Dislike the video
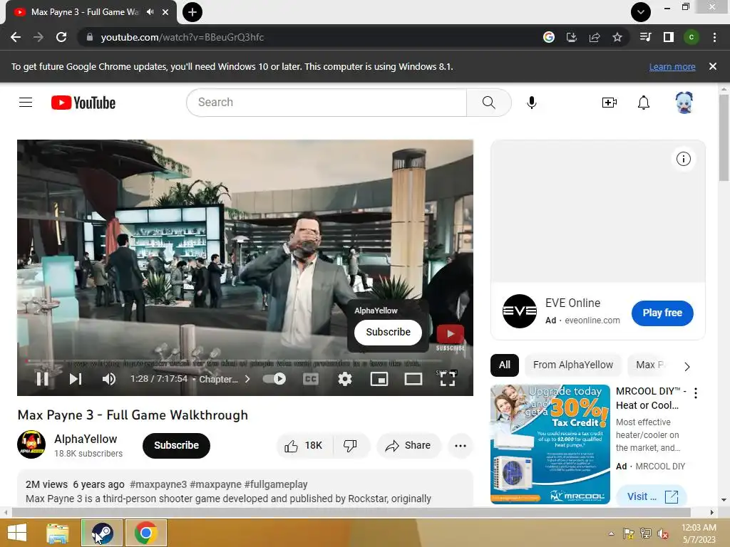The width and height of the screenshot is (730, 547). pos(350,446)
